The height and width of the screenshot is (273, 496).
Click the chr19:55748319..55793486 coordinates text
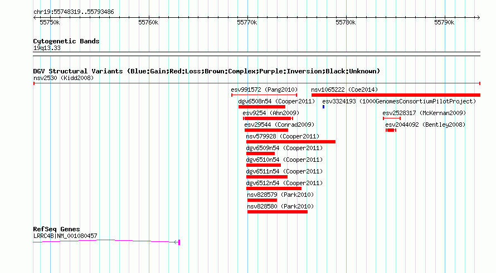(x=74, y=12)
